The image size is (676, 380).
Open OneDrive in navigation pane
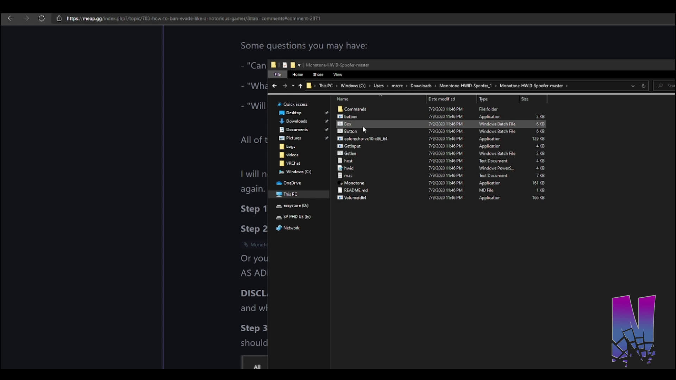click(x=292, y=183)
